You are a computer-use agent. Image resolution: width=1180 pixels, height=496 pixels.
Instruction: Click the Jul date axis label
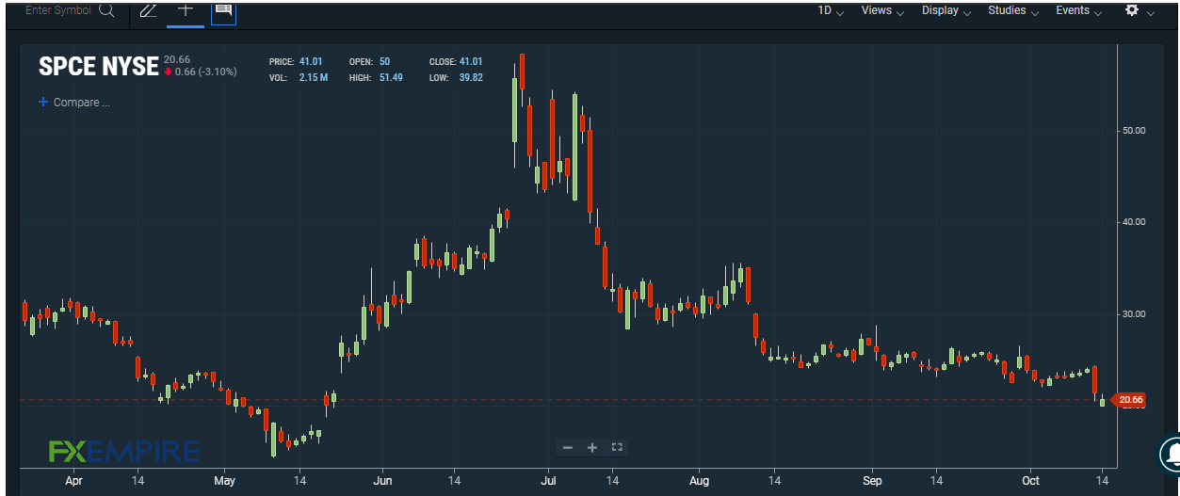pyautogui.click(x=547, y=481)
